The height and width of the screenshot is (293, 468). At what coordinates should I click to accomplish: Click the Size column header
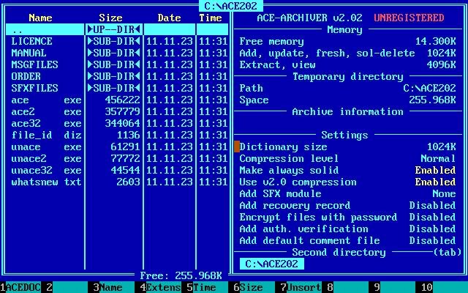click(110, 18)
